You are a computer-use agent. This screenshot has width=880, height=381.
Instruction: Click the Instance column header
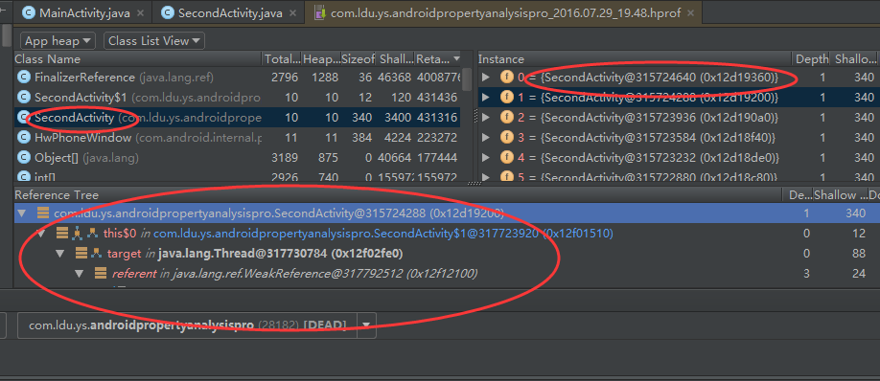[x=635, y=58]
